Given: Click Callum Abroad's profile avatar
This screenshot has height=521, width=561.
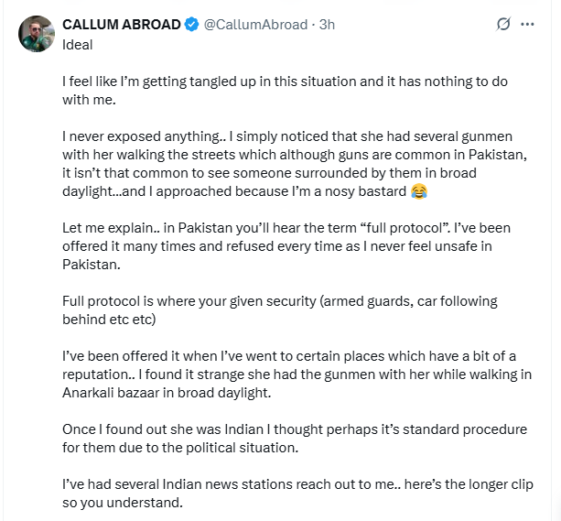Looking at the screenshot, I should [34, 33].
